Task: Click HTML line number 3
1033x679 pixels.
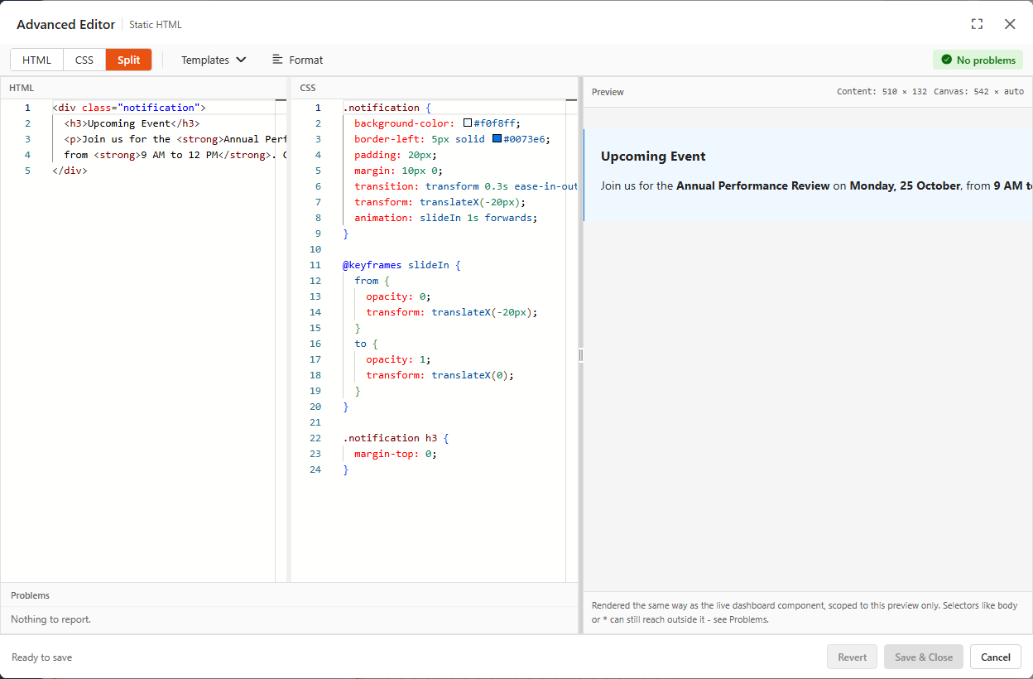Action: tap(27, 139)
